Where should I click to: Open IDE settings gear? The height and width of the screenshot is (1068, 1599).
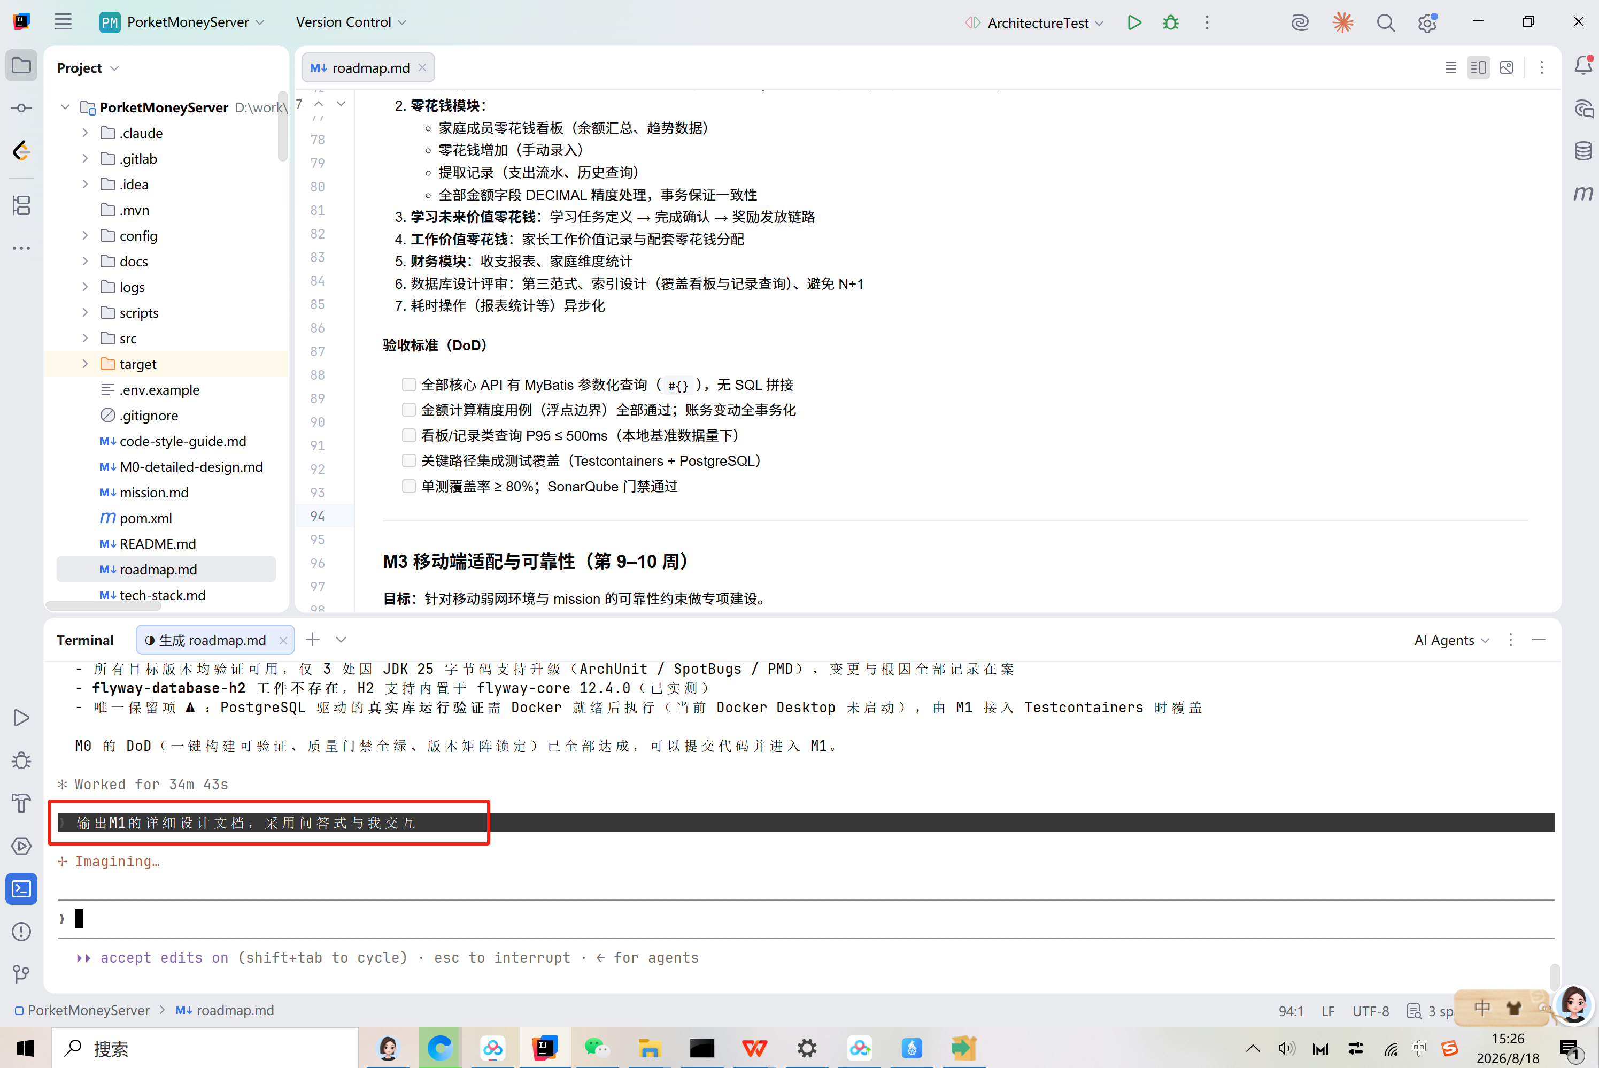point(1427,22)
